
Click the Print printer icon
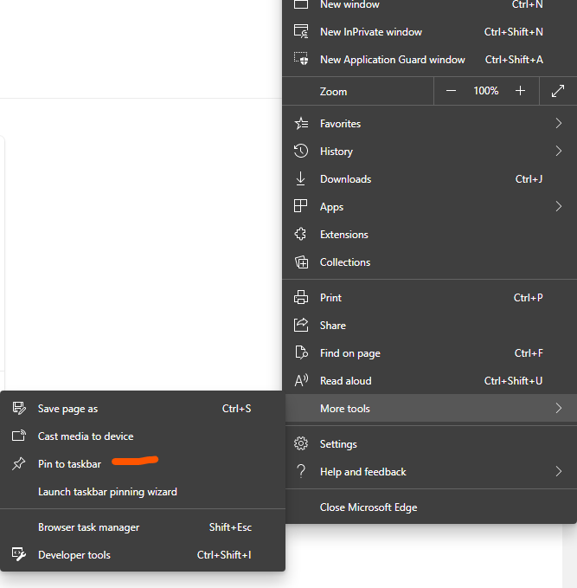(301, 297)
